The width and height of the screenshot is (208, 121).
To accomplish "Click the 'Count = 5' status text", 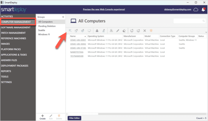I will (x=201, y=118).
